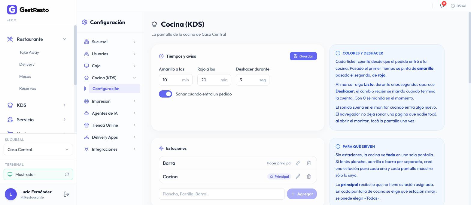471x205 pixels.
Task: Click the Rojo a los minutes field
Action: point(214,80)
